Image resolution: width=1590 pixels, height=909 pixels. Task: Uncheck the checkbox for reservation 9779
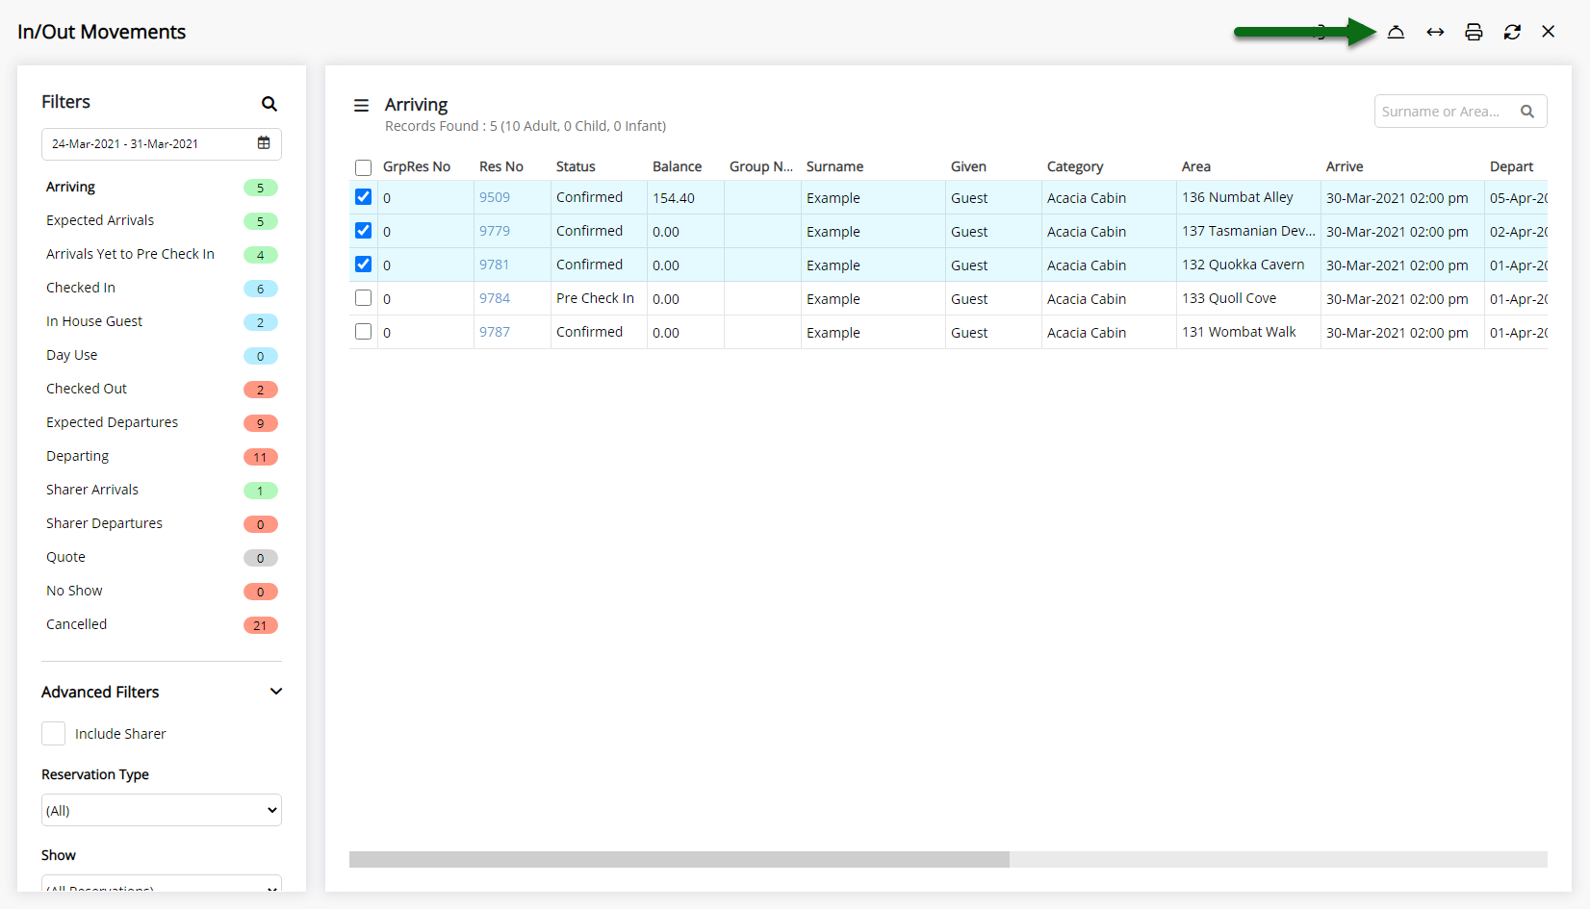[x=363, y=231]
